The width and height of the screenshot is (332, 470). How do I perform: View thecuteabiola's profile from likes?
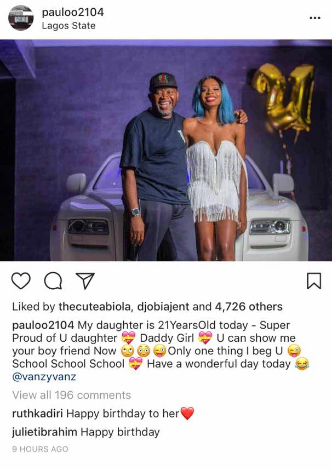pos(95,307)
